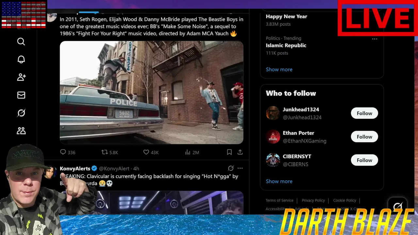Image resolution: width=418 pixels, height=235 pixels.
Task: Follow Junkhead1324
Action: [x=364, y=113]
